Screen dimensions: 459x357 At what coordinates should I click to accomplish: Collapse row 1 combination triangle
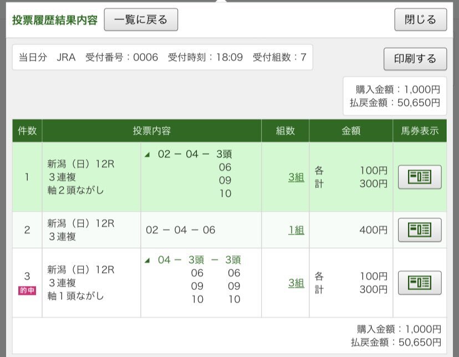pyautogui.click(x=147, y=155)
